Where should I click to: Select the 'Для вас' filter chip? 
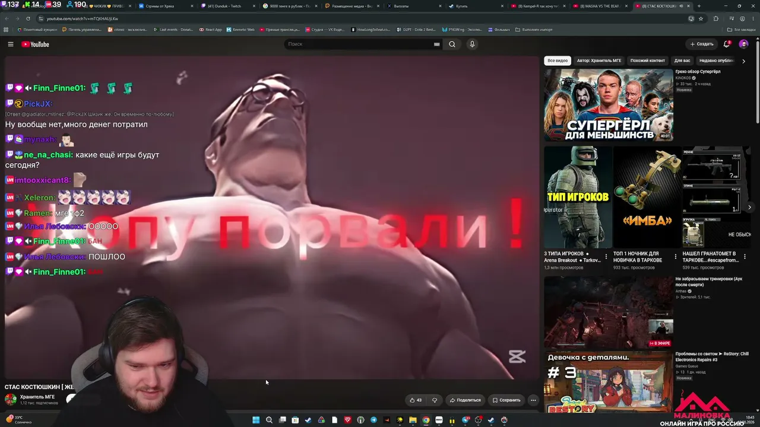[x=682, y=60]
